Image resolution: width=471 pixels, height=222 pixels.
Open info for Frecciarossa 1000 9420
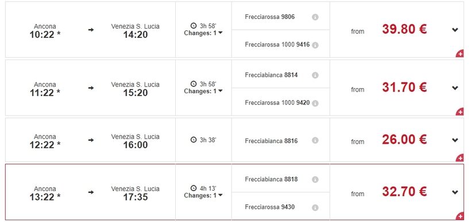(315, 103)
